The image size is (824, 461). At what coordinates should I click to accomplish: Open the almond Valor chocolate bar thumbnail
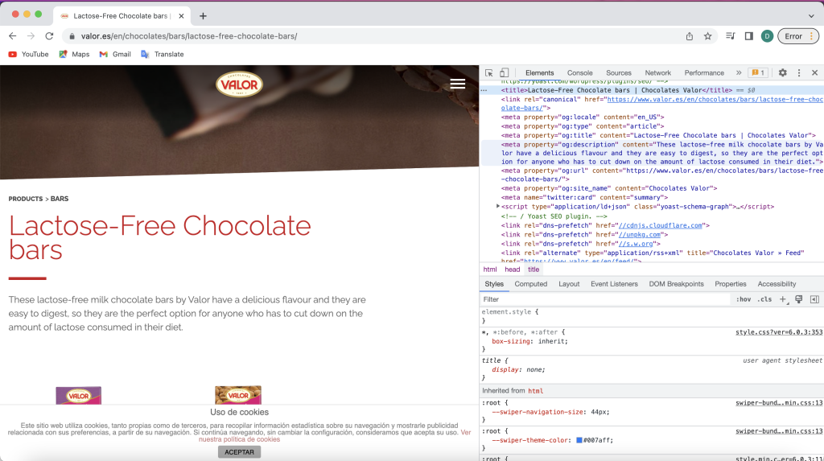point(238,395)
